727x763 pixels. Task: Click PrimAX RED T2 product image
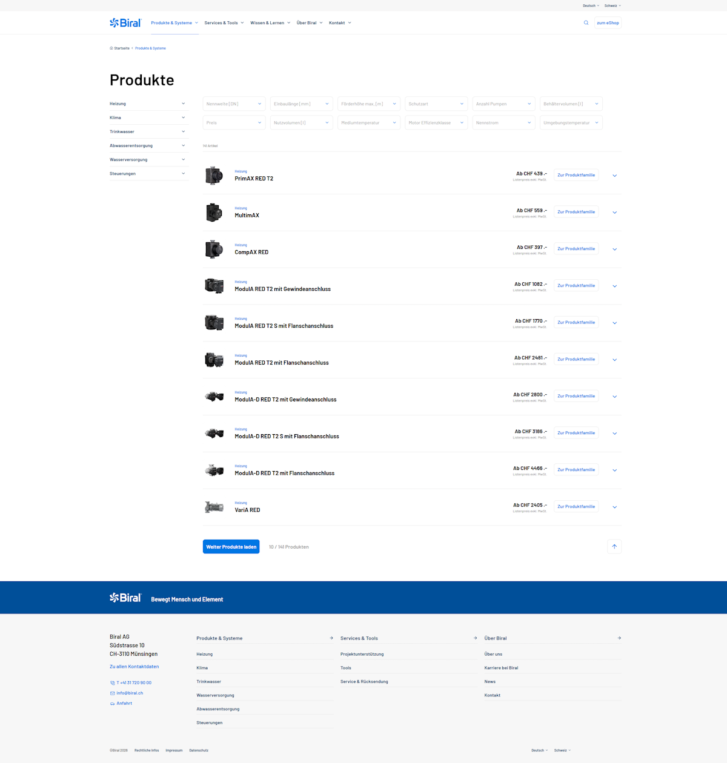[214, 176]
